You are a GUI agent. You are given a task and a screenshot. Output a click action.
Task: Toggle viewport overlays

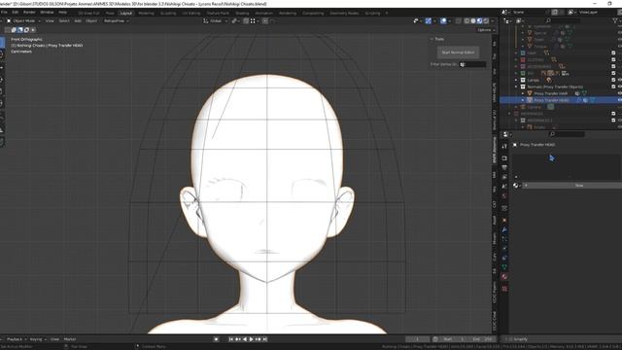point(443,20)
